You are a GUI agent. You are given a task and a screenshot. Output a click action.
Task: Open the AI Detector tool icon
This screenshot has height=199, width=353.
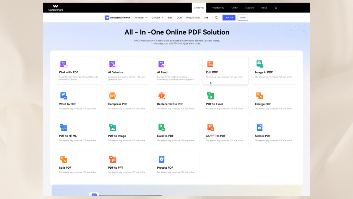coord(113,64)
